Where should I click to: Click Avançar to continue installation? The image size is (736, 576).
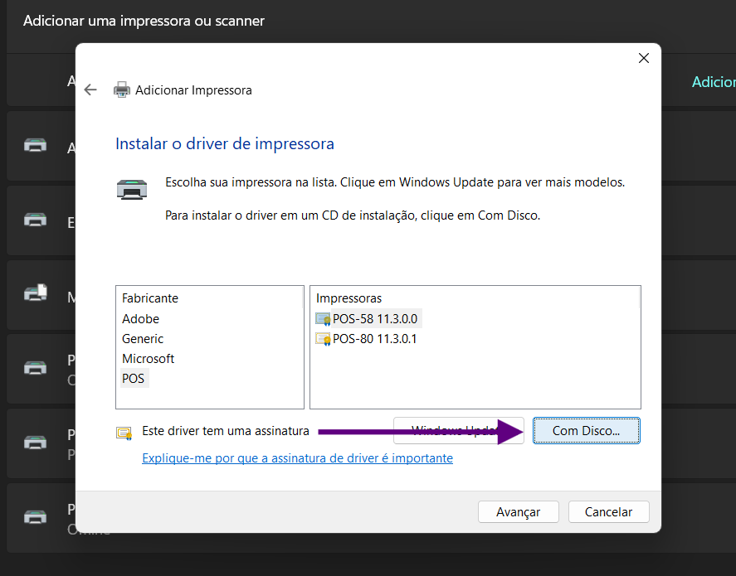pos(518,512)
